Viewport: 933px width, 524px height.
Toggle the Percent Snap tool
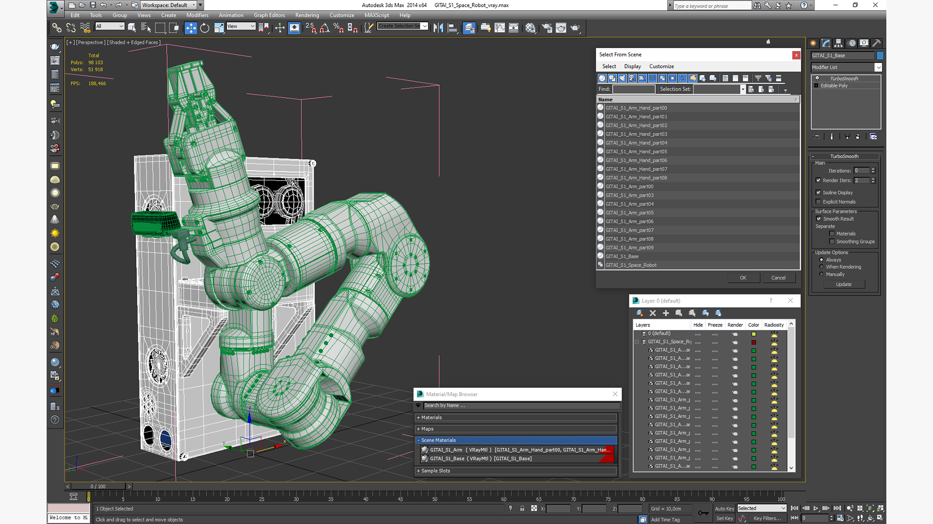coord(339,28)
